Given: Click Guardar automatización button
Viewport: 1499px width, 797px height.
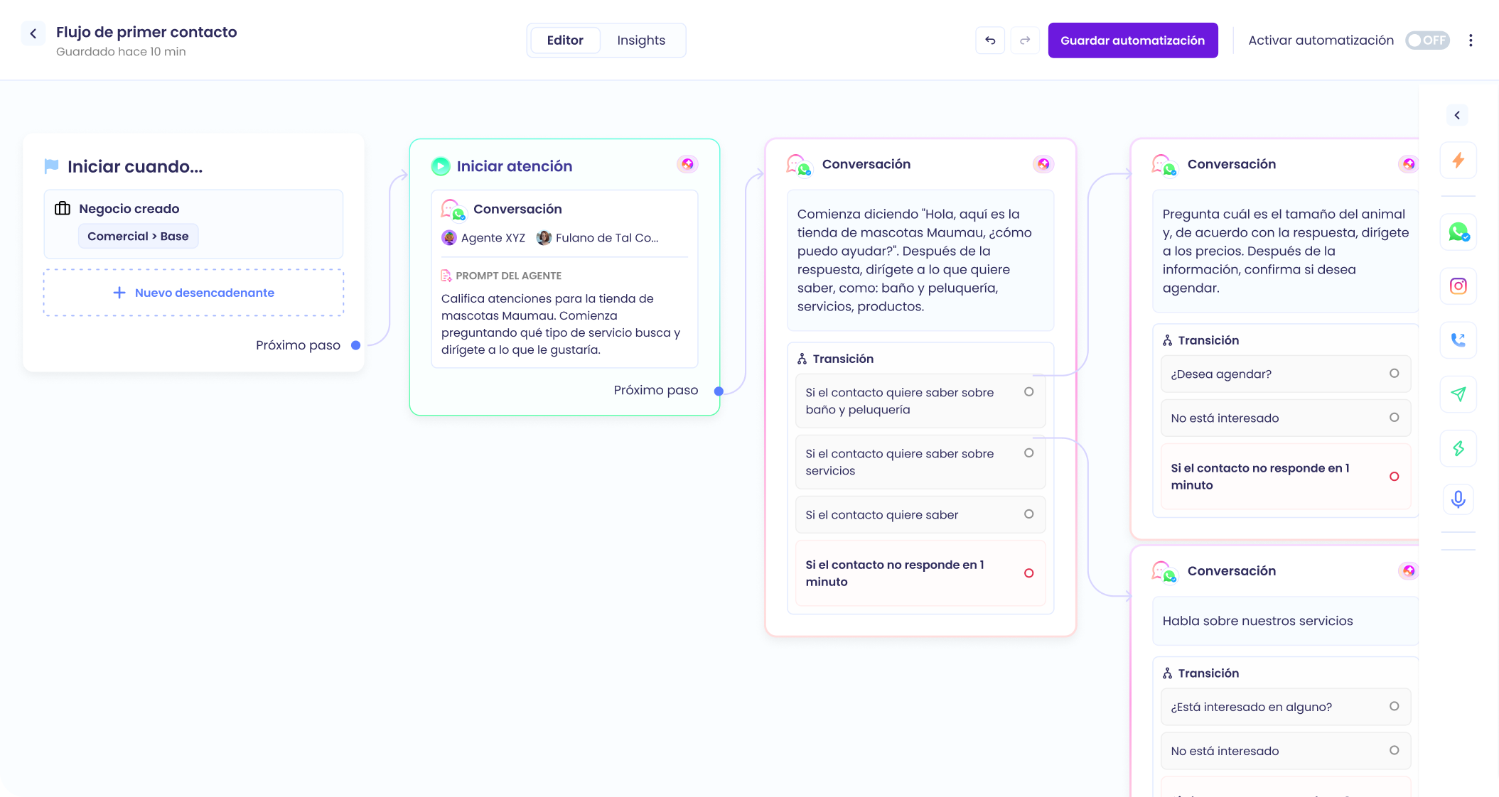Looking at the screenshot, I should pyautogui.click(x=1132, y=40).
